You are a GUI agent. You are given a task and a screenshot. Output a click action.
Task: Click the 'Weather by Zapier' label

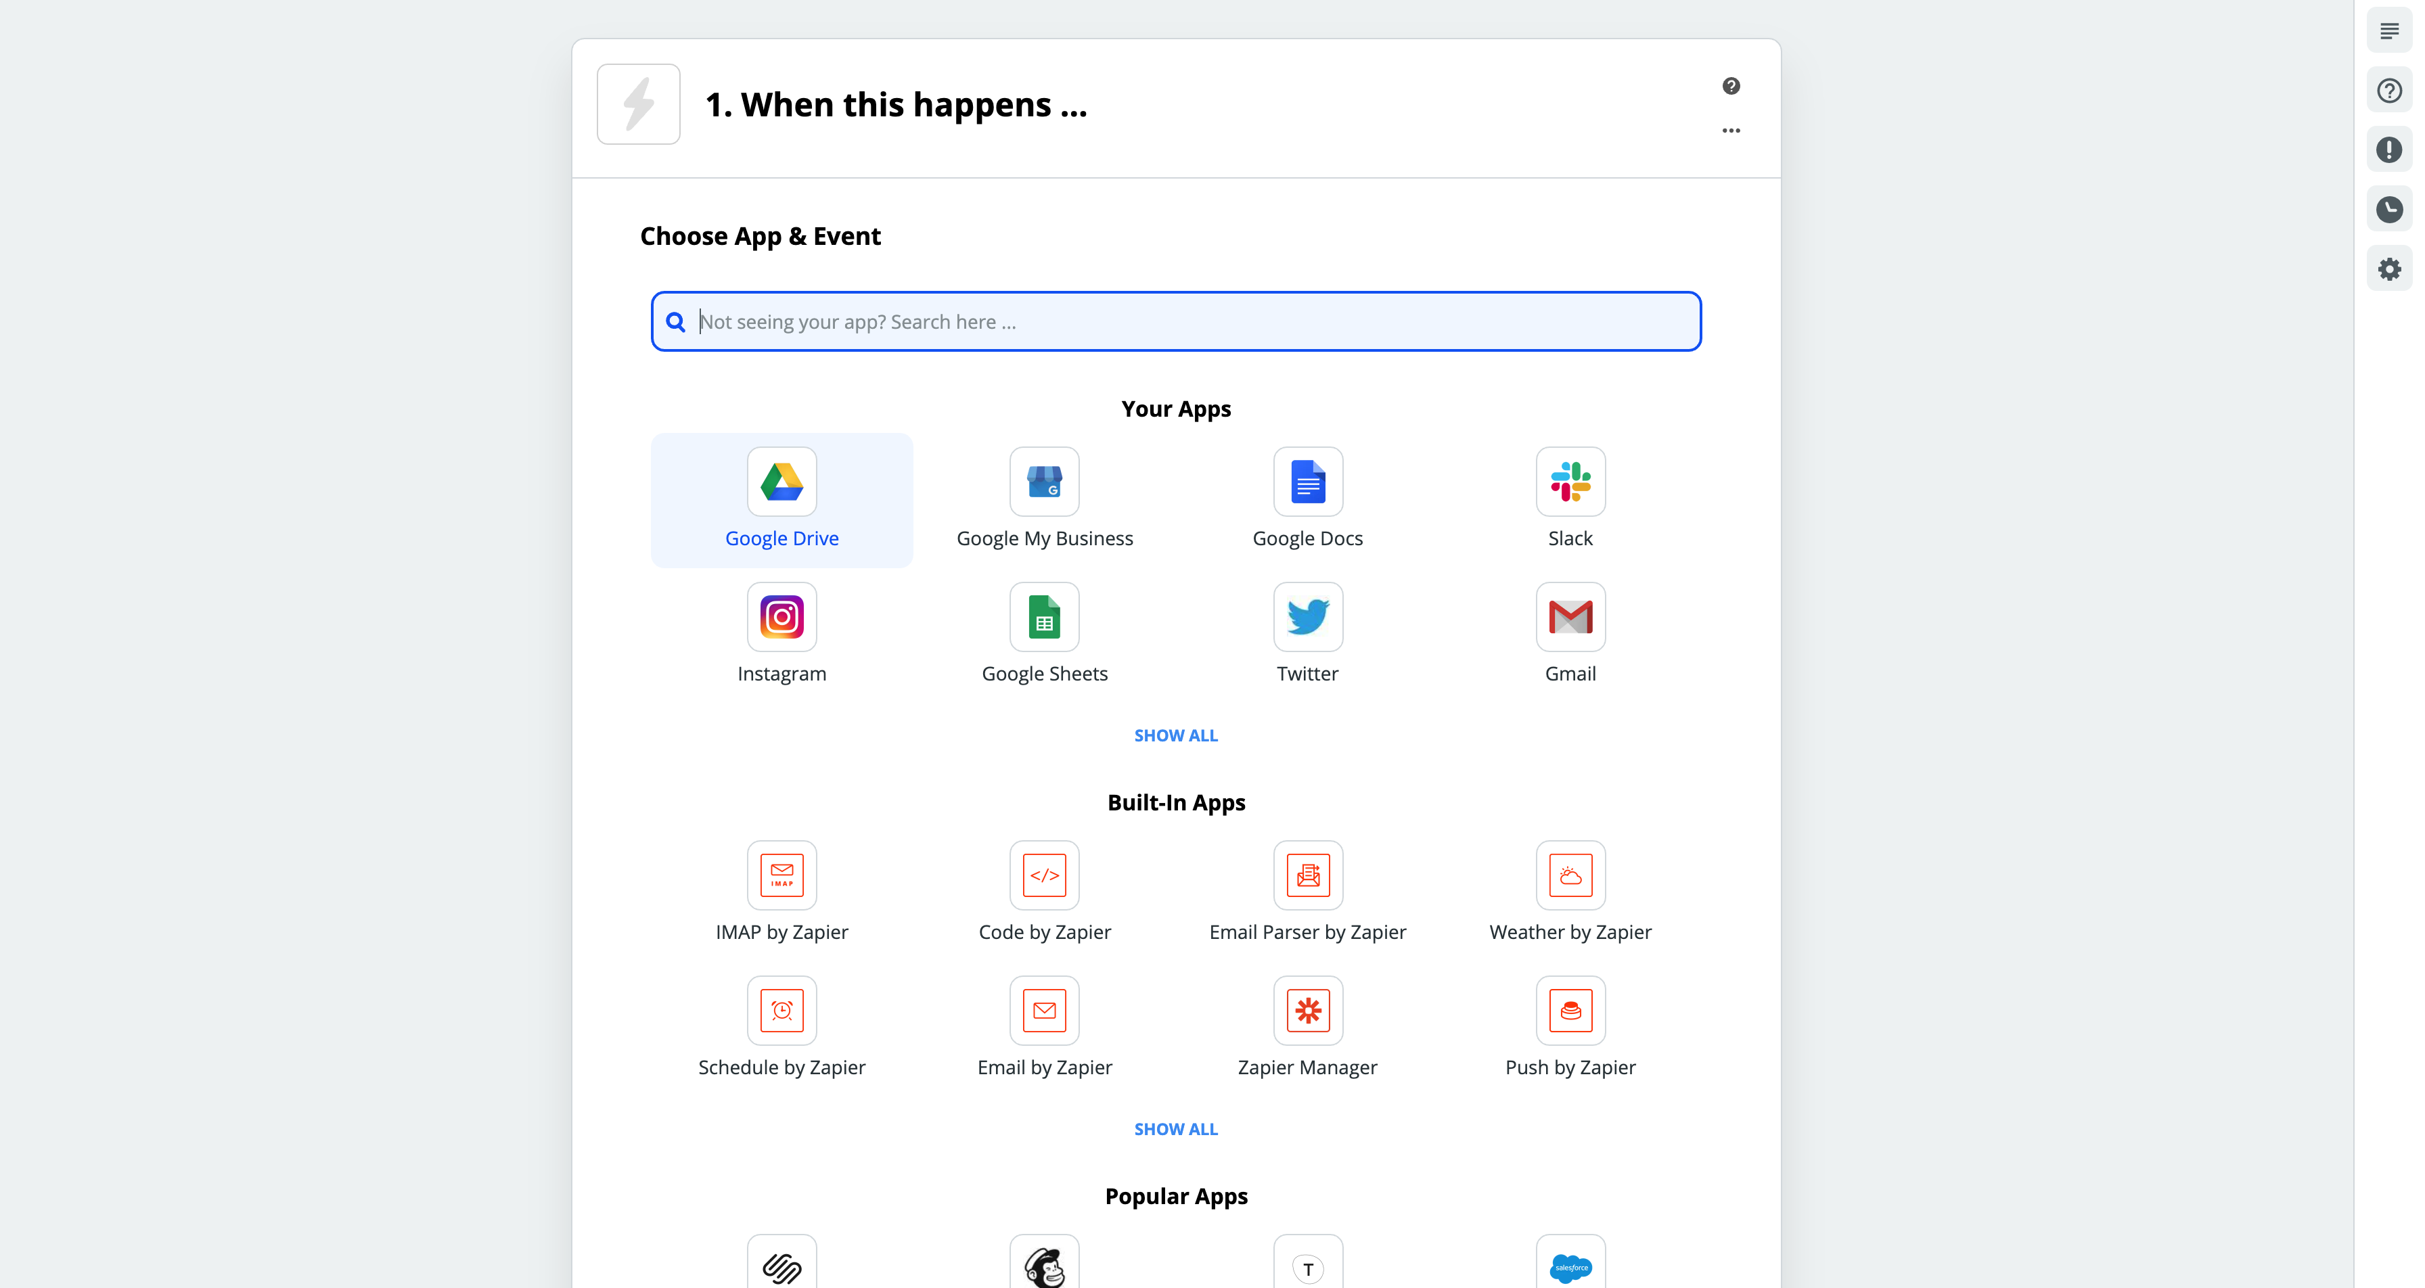click(x=1570, y=932)
